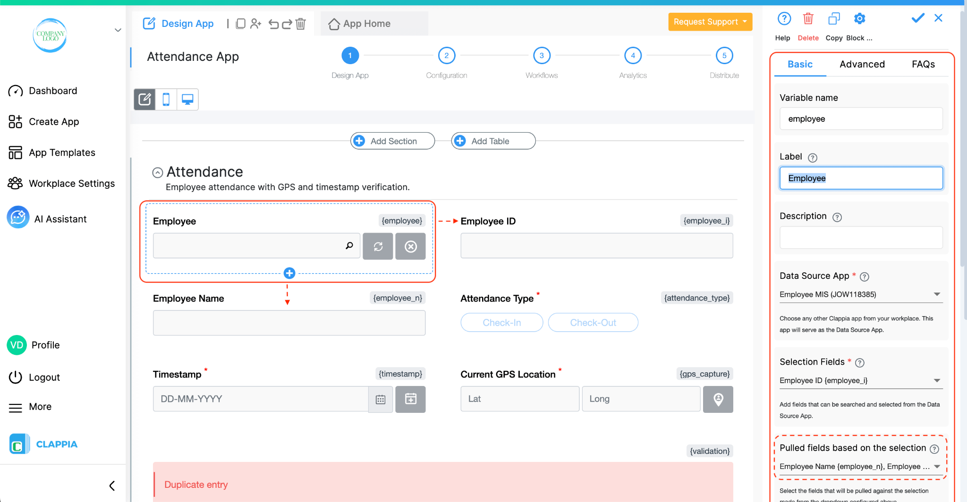Click the search magnifier in the Employee field

pyautogui.click(x=349, y=246)
